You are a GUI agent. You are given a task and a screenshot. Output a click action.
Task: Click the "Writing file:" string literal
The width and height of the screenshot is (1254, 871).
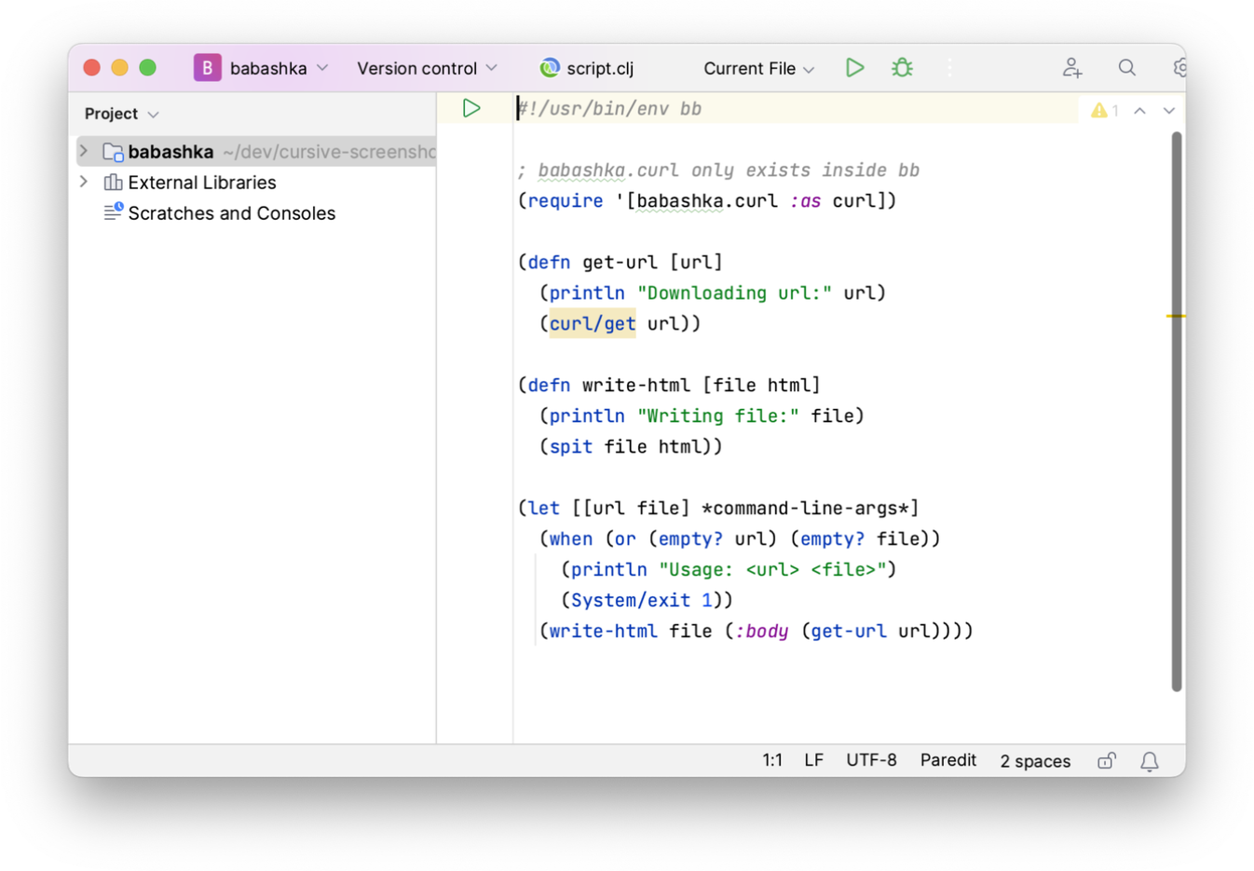718,415
